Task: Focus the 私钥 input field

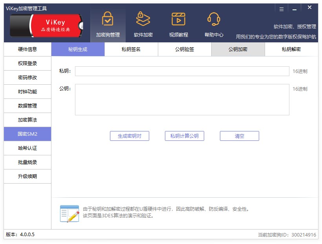Action: click(x=182, y=71)
